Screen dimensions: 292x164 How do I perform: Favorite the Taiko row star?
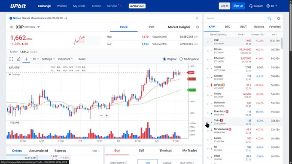click(x=208, y=122)
